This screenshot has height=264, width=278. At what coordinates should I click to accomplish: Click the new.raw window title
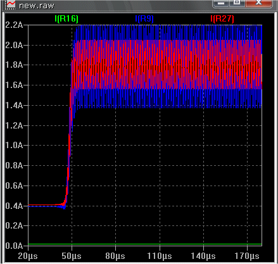coord(37,6)
